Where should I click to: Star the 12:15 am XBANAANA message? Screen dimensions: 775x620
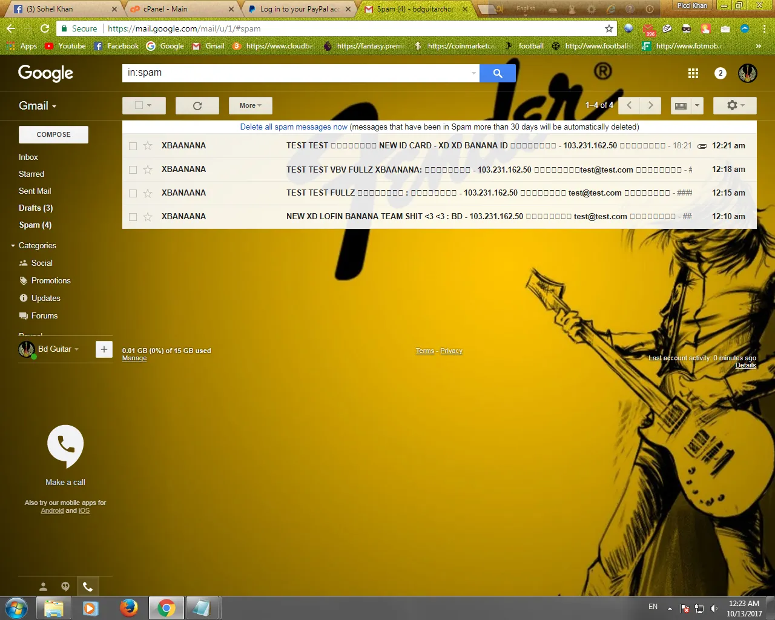pos(148,193)
